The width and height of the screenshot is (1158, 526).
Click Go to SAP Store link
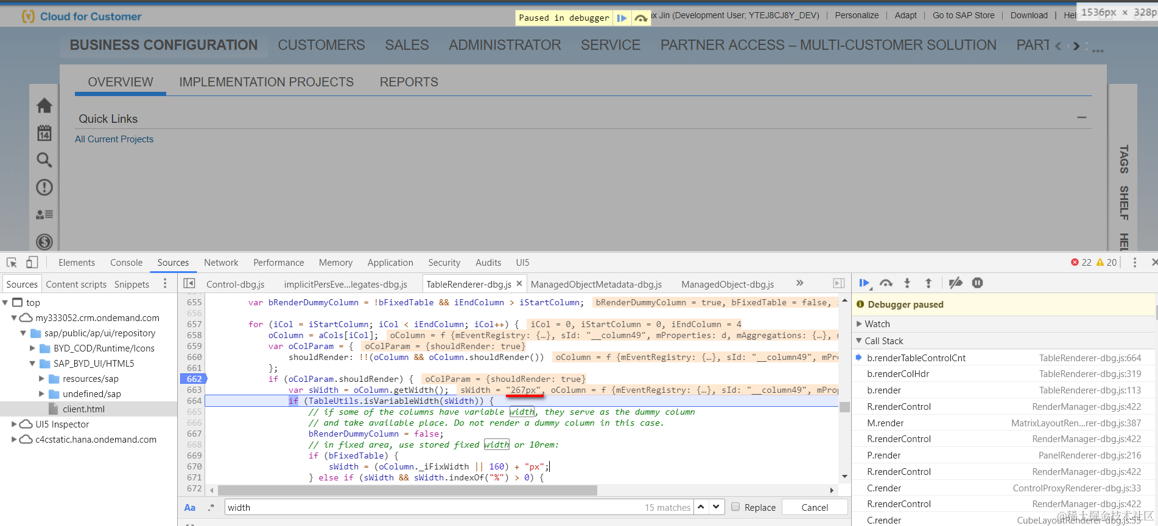(963, 15)
